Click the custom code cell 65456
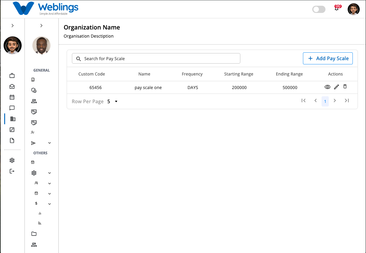 tap(95, 88)
